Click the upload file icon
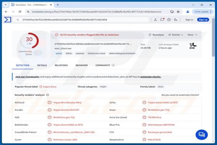This screenshot has height=145, width=217. [155, 20]
